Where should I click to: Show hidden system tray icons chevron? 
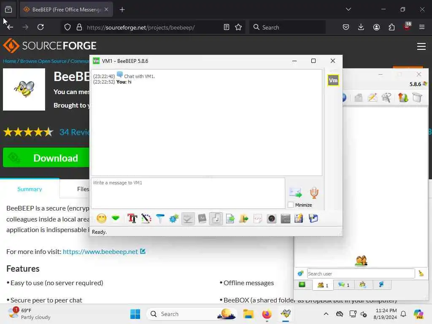[326, 314]
